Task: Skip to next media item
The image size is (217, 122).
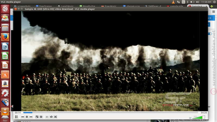Action: (x=31, y=117)
